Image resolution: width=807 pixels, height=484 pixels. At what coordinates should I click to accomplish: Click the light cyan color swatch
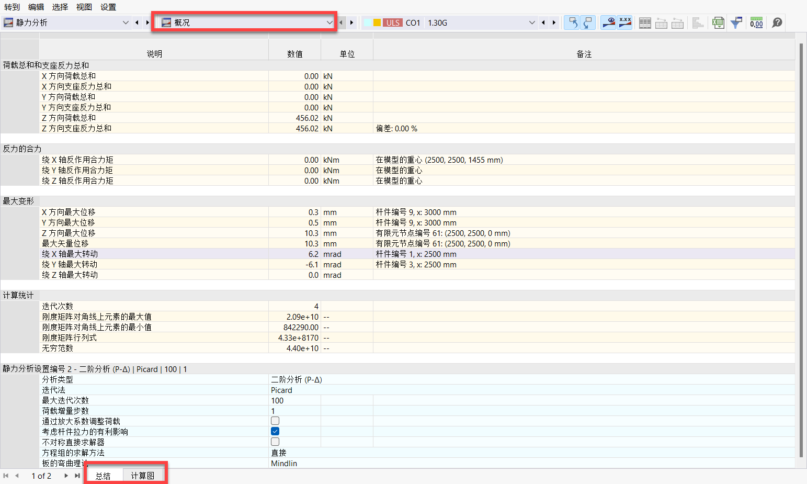coord(367,22)
